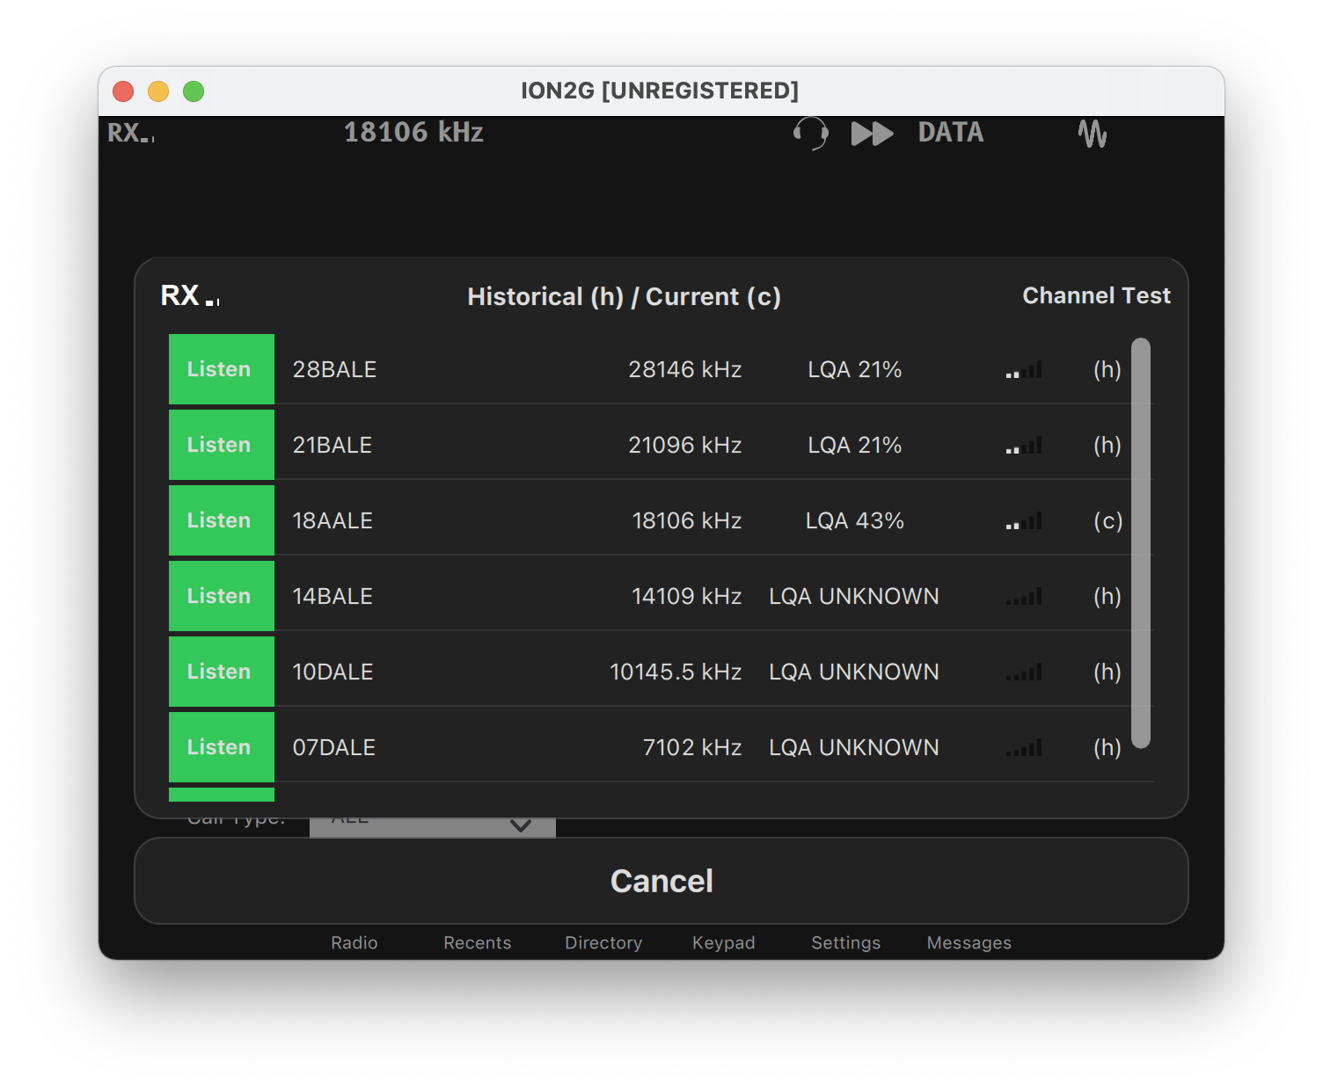Open the Messages tab
Screen dimensions: 1323x1090
968,942
